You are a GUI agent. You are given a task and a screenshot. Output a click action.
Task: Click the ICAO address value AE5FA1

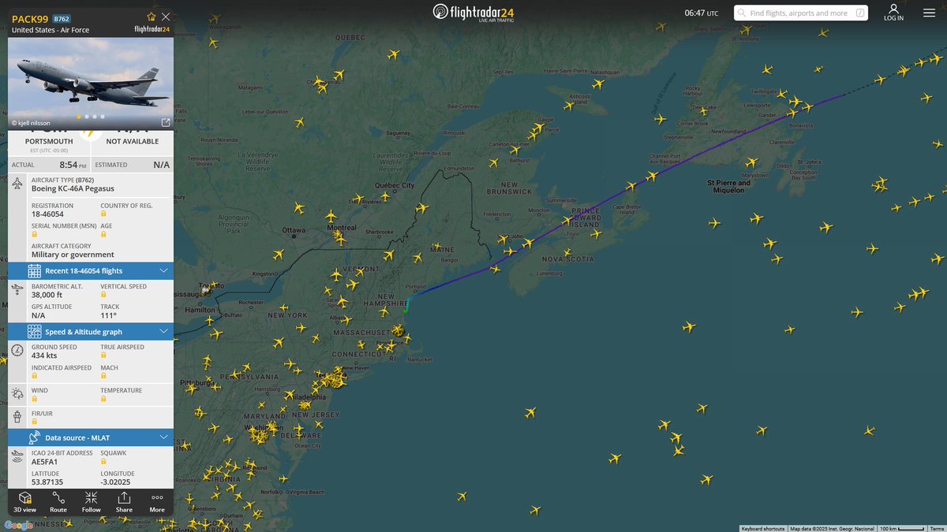(x=46, y=462)
